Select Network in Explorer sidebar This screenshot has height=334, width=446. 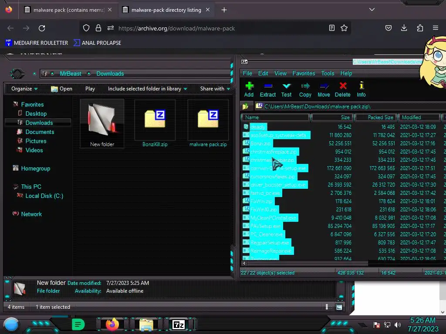coord(31,214)
